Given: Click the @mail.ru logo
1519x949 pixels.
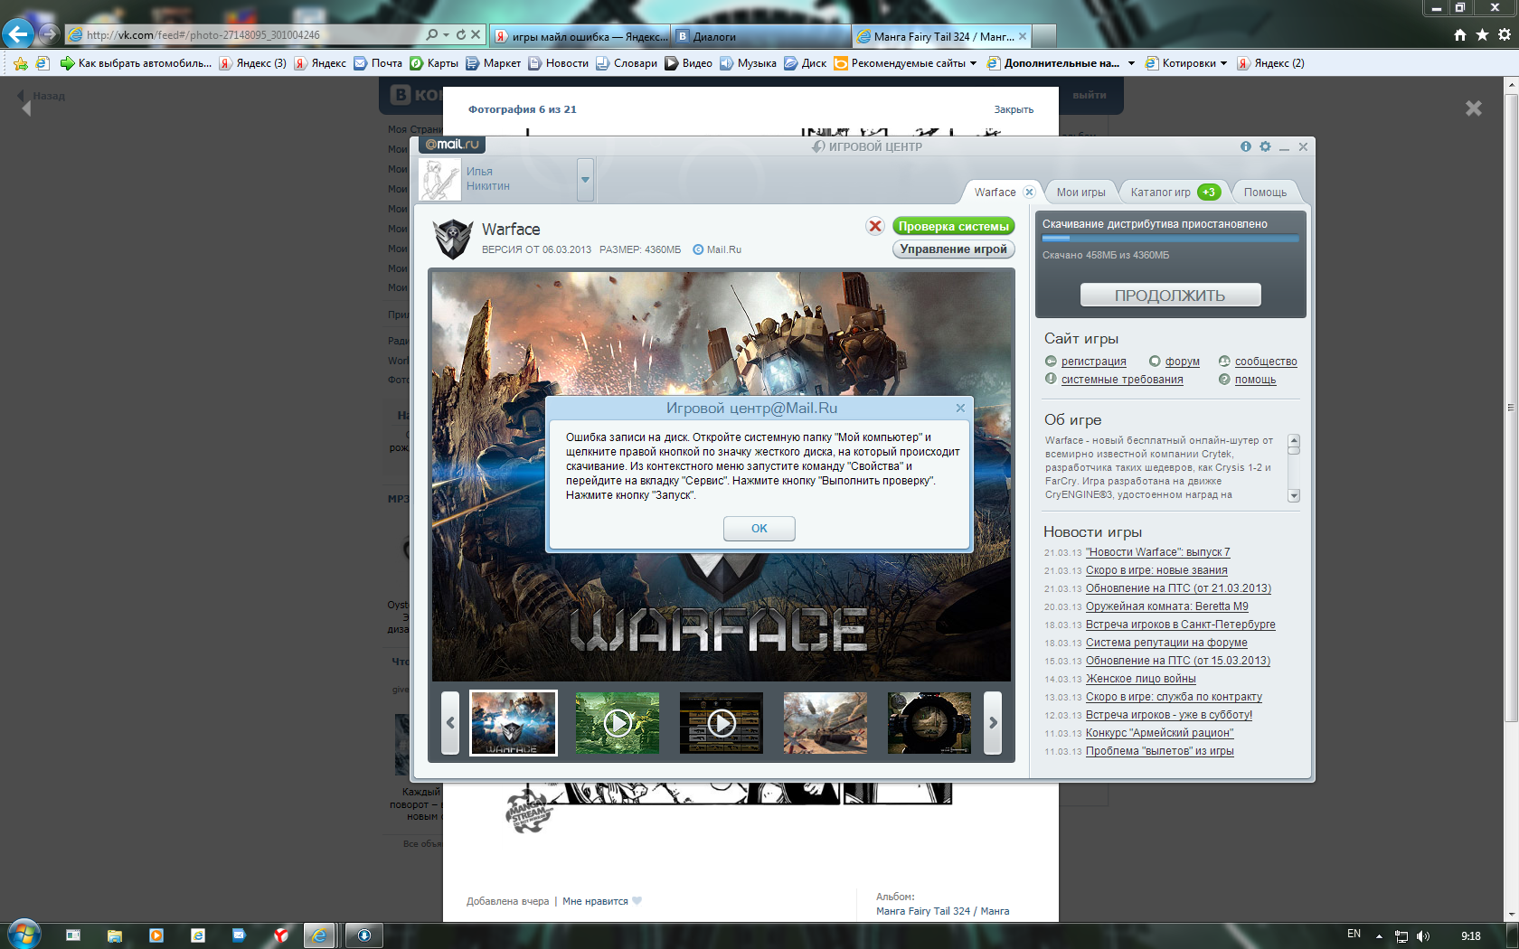Looking at the screenshot, I should pos(452,145).
